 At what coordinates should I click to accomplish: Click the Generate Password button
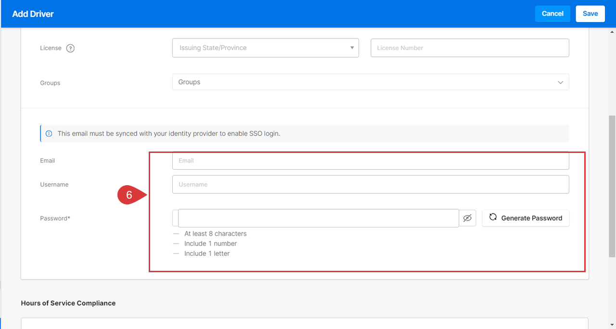coord(526,218)
